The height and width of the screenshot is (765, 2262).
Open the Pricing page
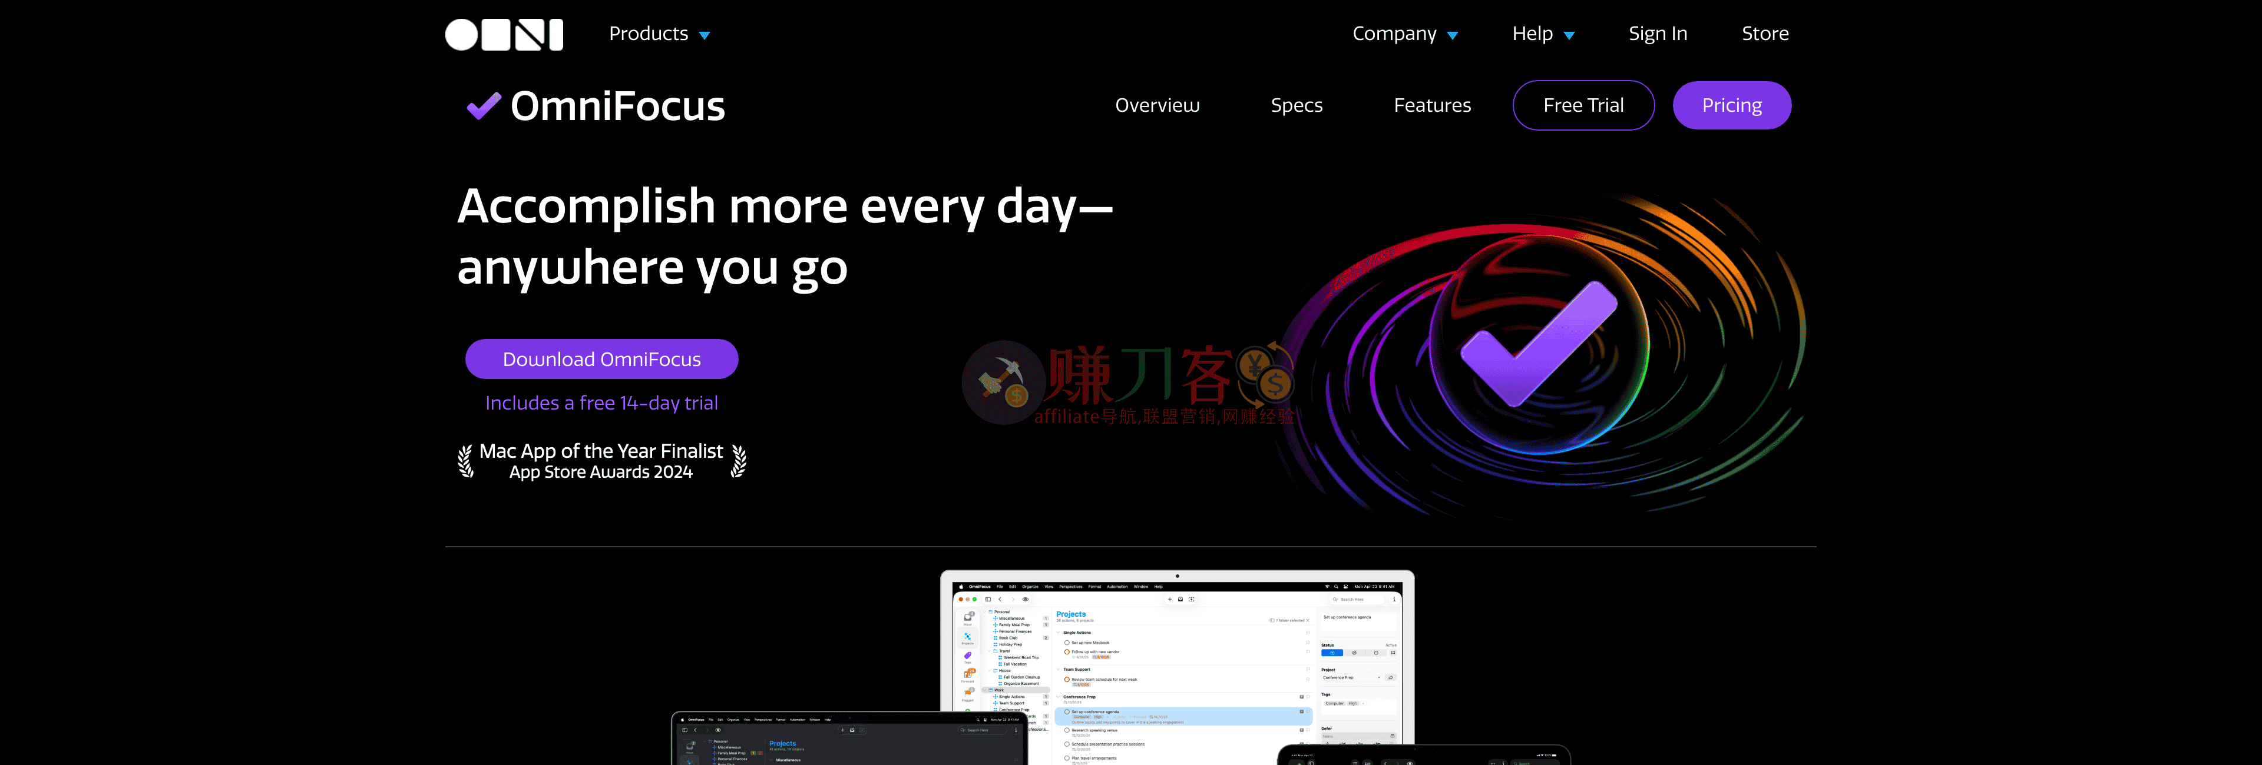[1732, 104]
